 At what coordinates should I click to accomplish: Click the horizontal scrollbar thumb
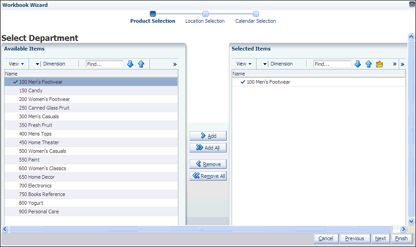click(201, 229)
